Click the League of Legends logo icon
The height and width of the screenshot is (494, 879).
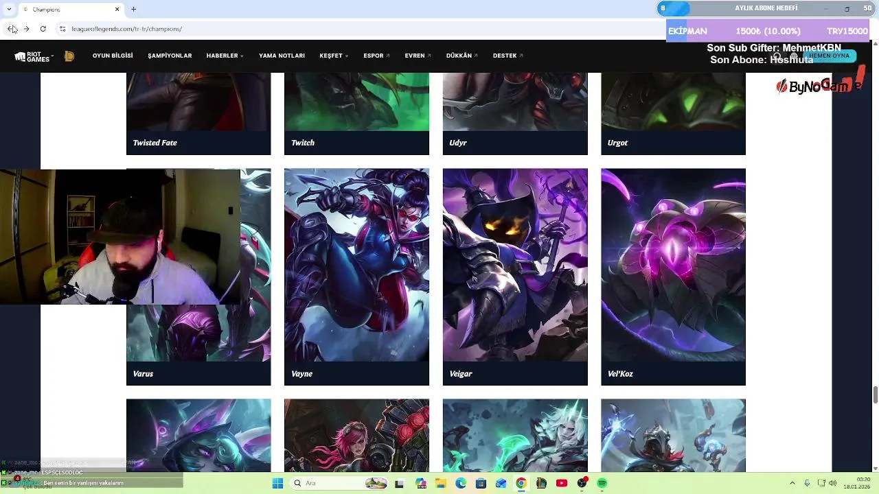coord(69,56)
